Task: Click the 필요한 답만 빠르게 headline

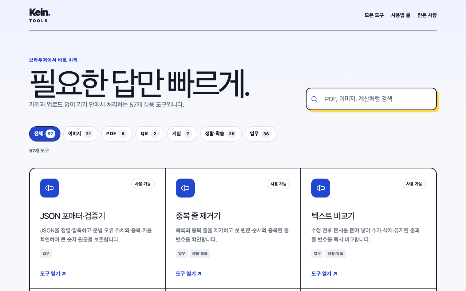Action: click(x=139, y=84)
